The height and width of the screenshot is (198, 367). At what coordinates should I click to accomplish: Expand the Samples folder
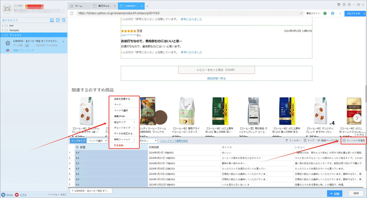click(x=3, y=30)
